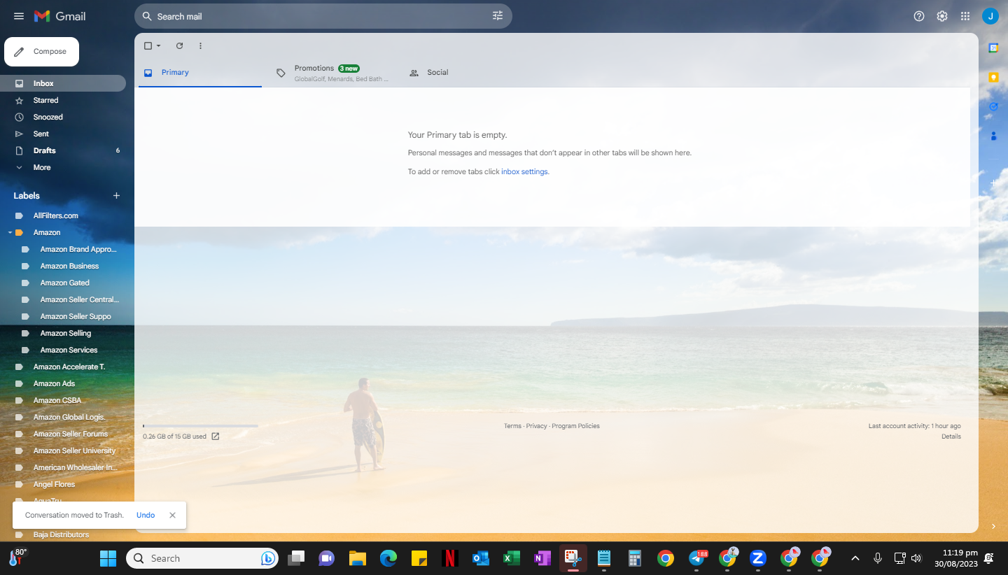Viewport: 1008px width, 575px height.
Task: Open the Privacy link
Action: click(x=537, y=426)
